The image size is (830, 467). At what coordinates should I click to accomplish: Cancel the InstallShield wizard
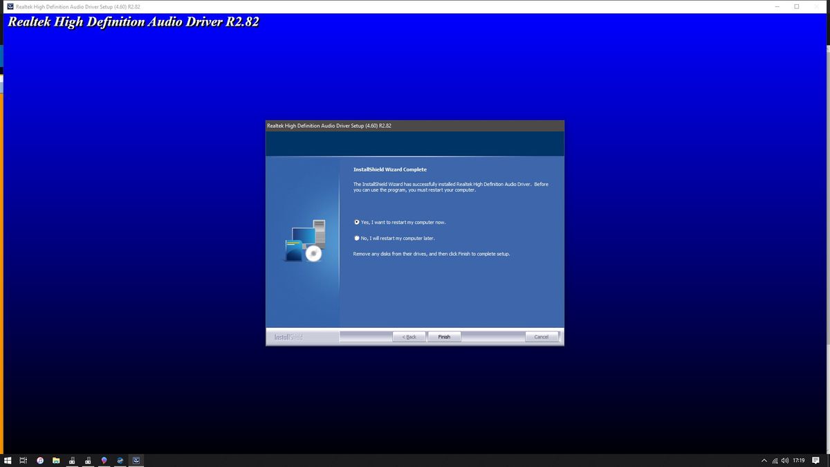point(542,336)
